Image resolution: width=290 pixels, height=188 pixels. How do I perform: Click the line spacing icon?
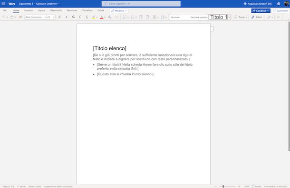click(x=163, y=17)
